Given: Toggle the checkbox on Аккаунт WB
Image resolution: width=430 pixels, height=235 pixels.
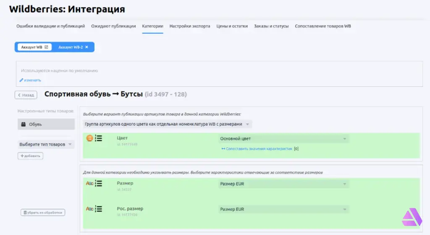Looking at the screenshot, I should (x=46, y=47).
